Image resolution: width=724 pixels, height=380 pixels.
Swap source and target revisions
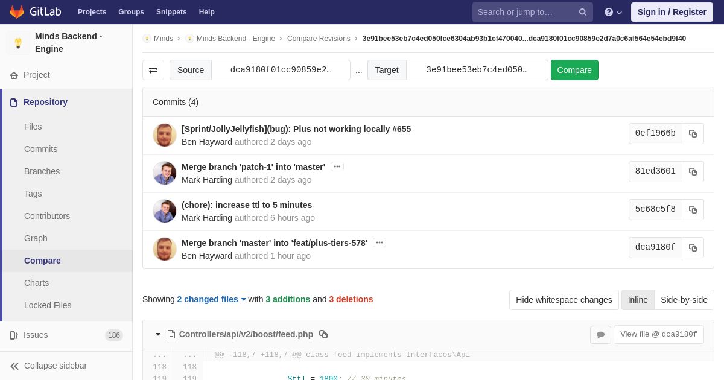(x=153, y=70)
